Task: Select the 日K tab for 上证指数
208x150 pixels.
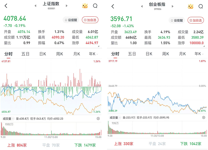Action: pos(43,54)
